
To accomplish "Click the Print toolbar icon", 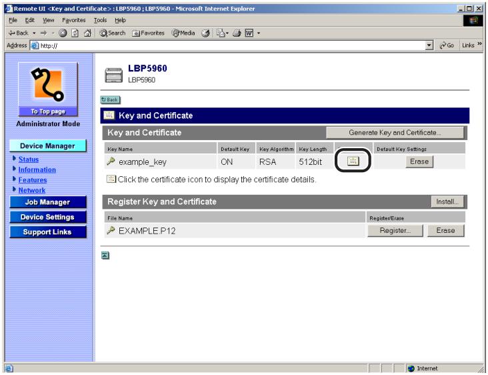I will point(237,33).
